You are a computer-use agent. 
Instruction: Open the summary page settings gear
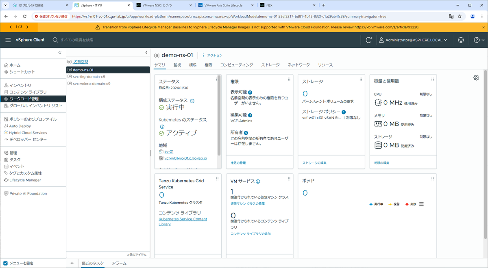click(x=476, y=78)
